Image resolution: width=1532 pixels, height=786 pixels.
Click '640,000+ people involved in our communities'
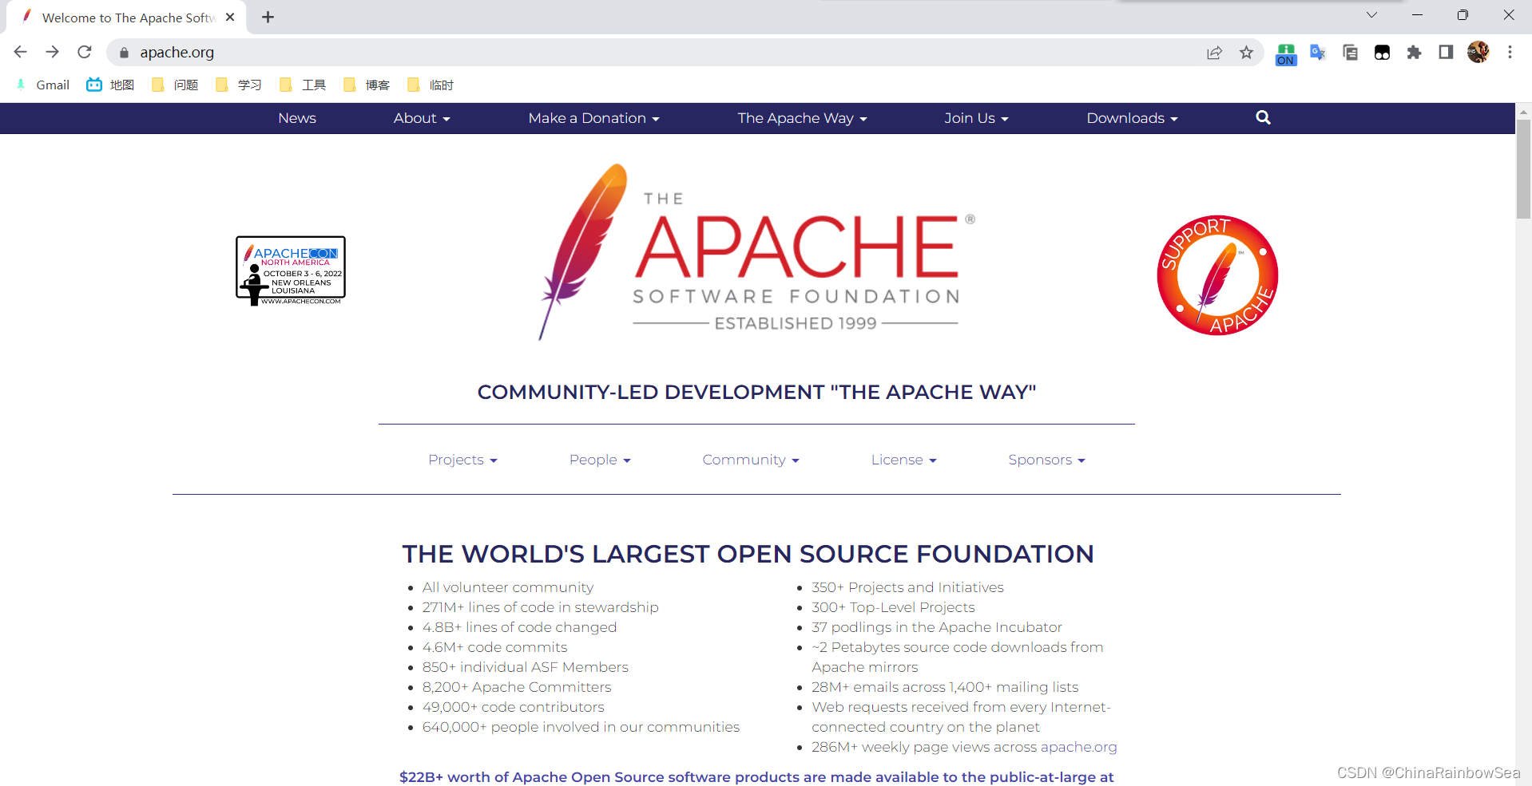pos(581,727)
